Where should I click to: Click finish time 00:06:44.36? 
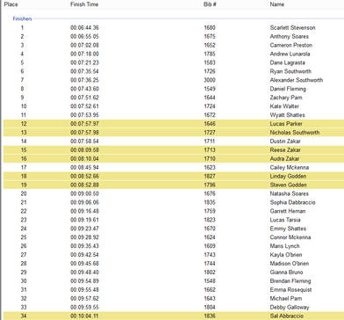[84, 28]
